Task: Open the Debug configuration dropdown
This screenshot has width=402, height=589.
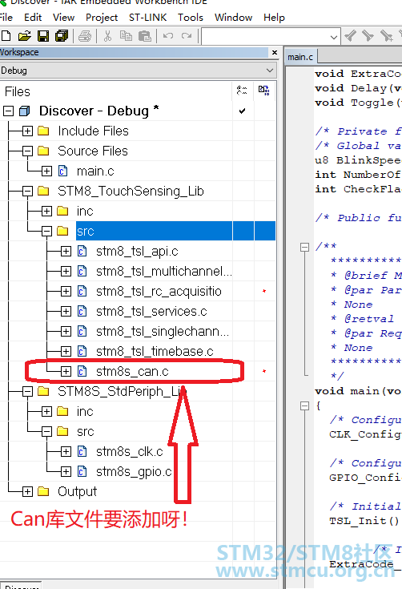Action: tap(270, 71)
